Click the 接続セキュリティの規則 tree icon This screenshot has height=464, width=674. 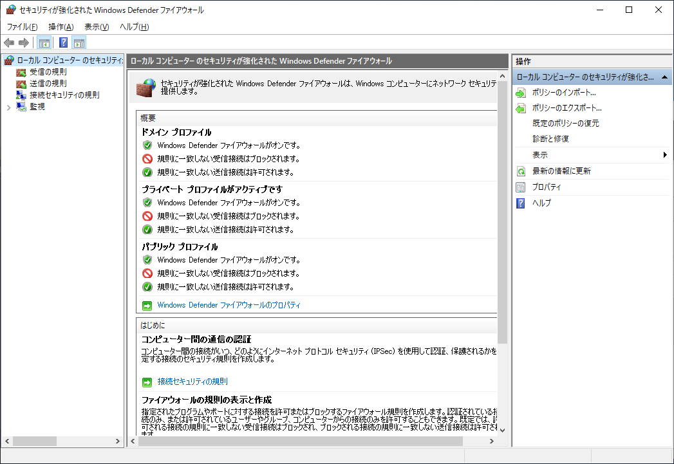21,95
